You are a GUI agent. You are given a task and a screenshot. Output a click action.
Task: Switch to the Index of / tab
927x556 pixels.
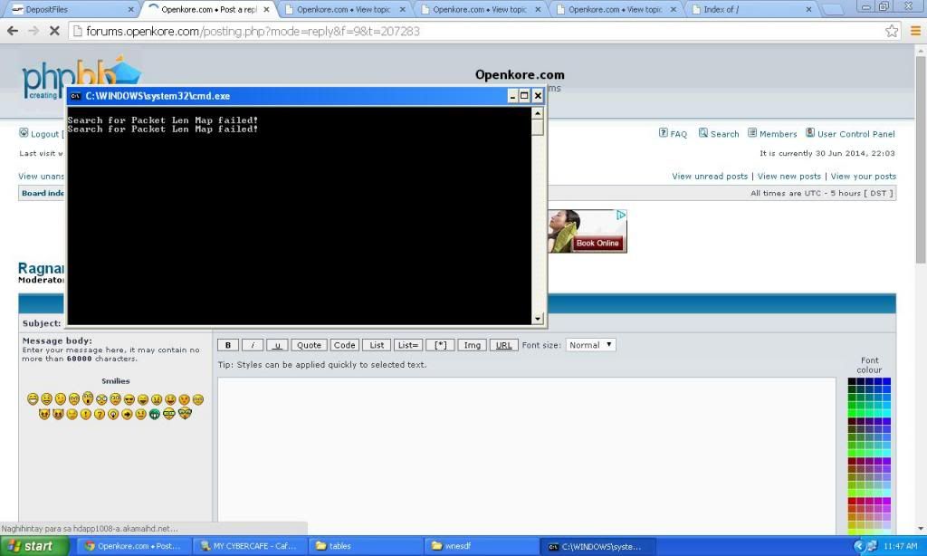tap(750, 9)
